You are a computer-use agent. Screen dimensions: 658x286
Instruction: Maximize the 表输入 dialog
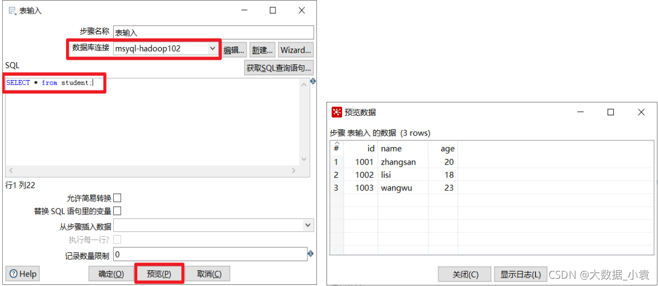(x=273, y=11)
